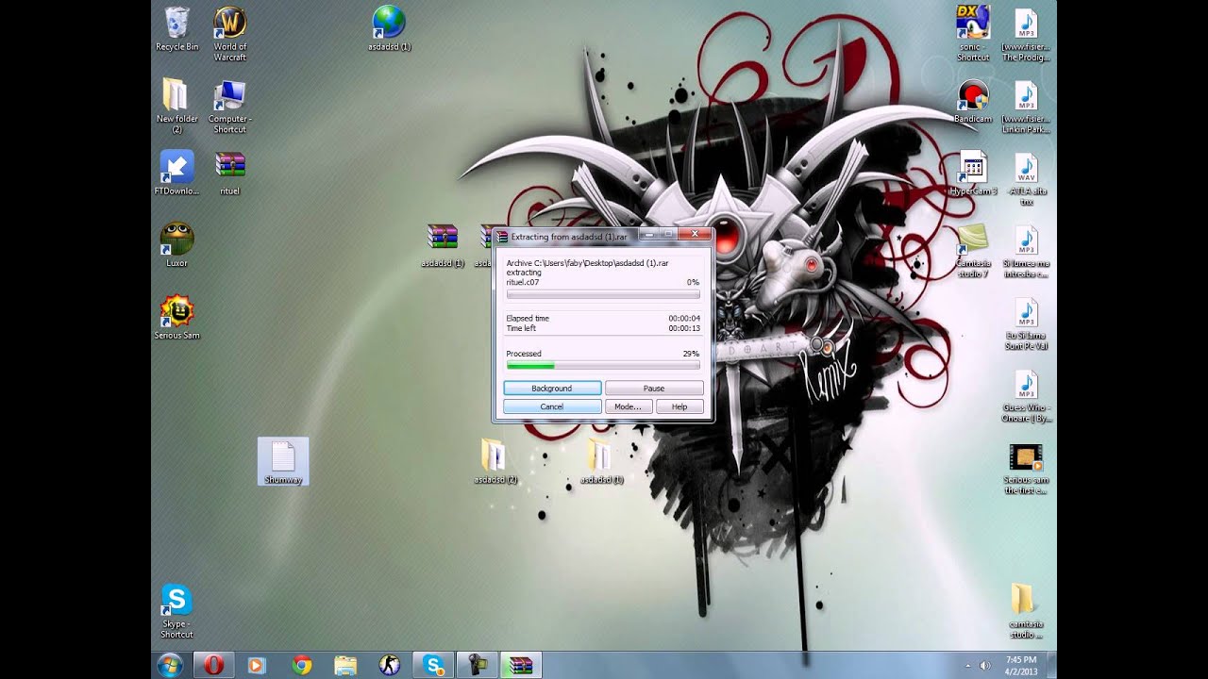The image size is (1208, 679).
Task: Open the Mode... settings button
Action: pos(629,406)
